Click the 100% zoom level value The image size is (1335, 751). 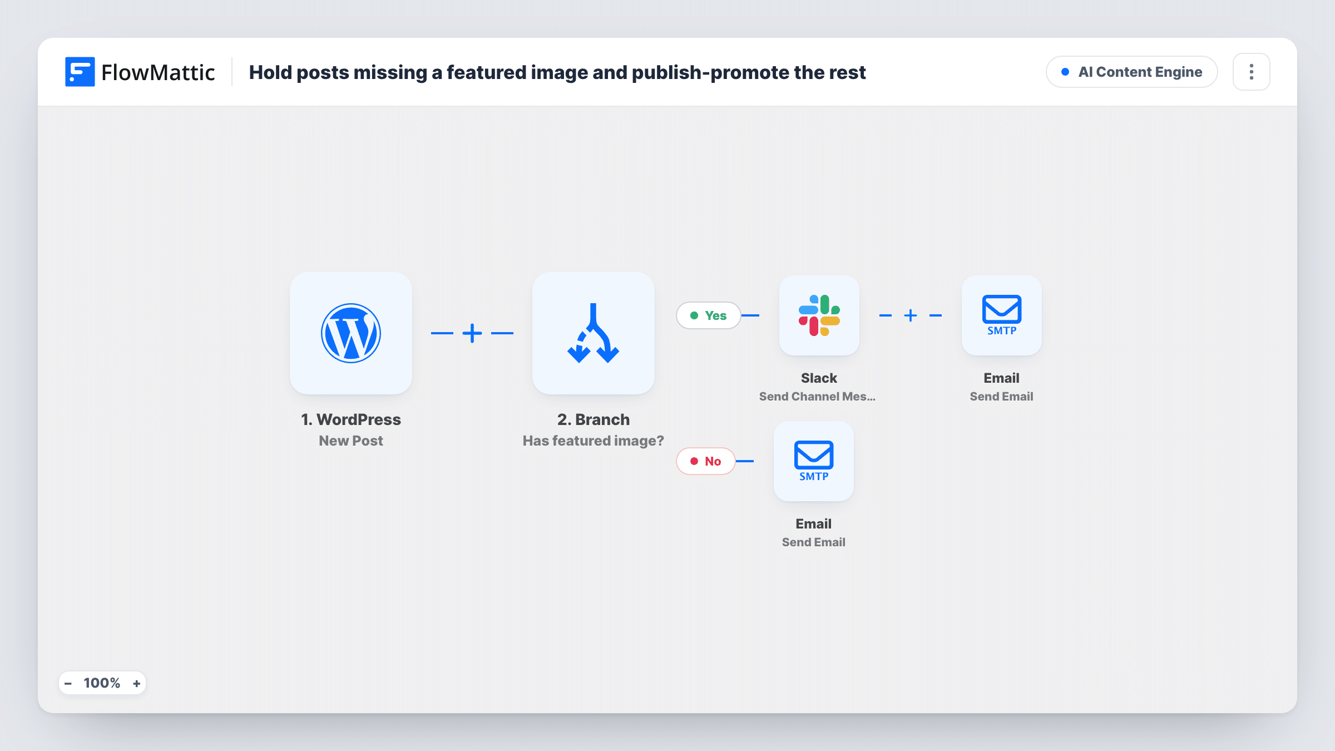click(102, 683)
